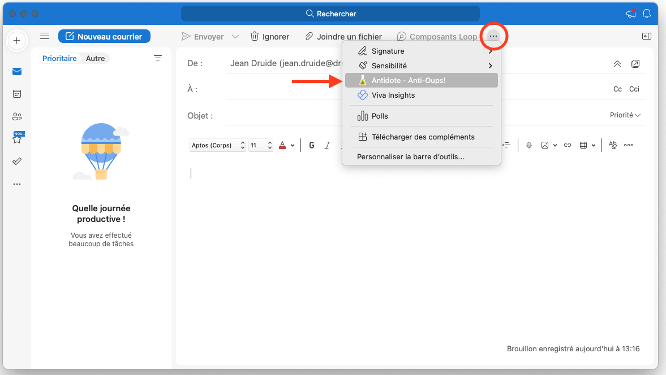
Task: Click the dictate microphone icon
Action: (x=529, y=145)
